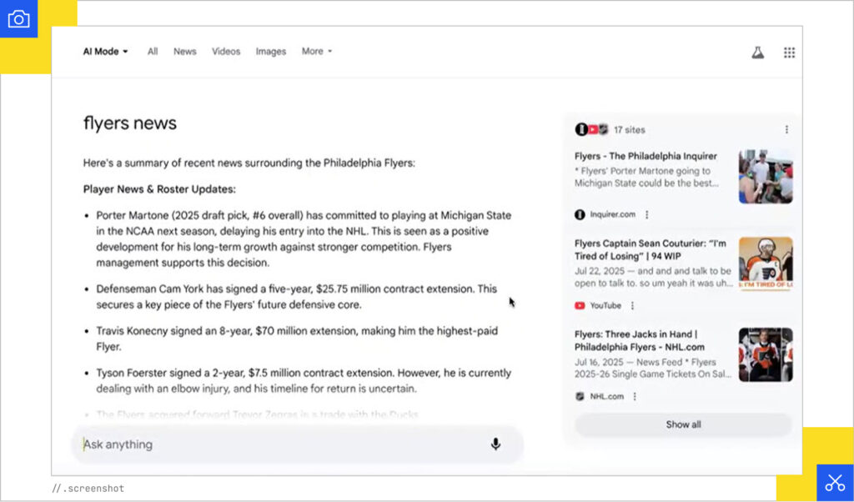Click the Show all button
The height and width of the screenshot is (502, 854).
click(x=682, y=424)
